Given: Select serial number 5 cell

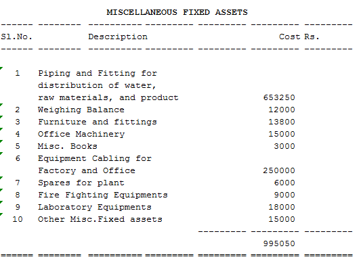Looking at the screenshot, I should (18, 146).
